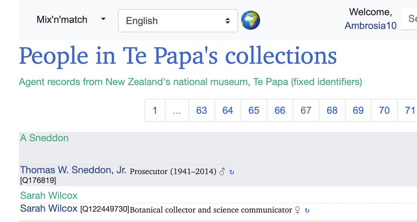The width and height of the screenshot is (417, 222).
Task: Open the People in Te Papa's collections heading
Action: [x=178, y=56]
